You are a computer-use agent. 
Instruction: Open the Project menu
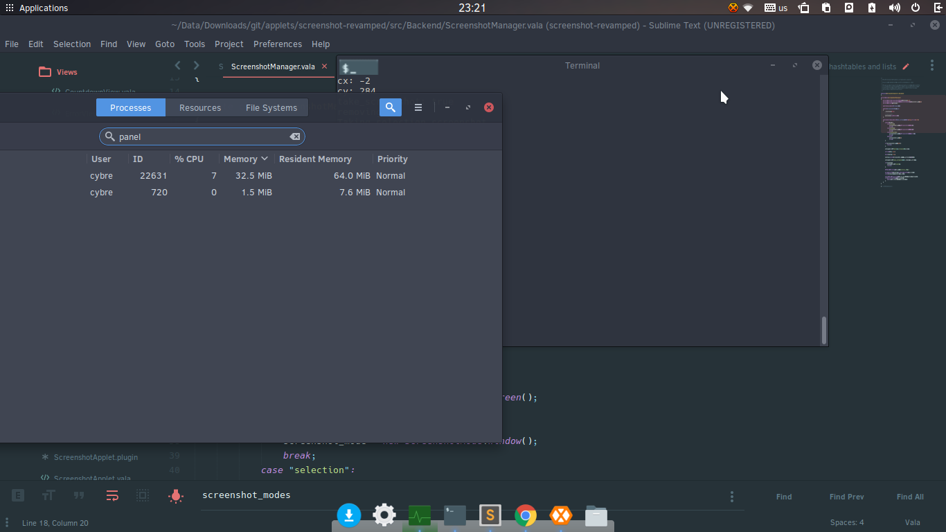tap(229, 44)
